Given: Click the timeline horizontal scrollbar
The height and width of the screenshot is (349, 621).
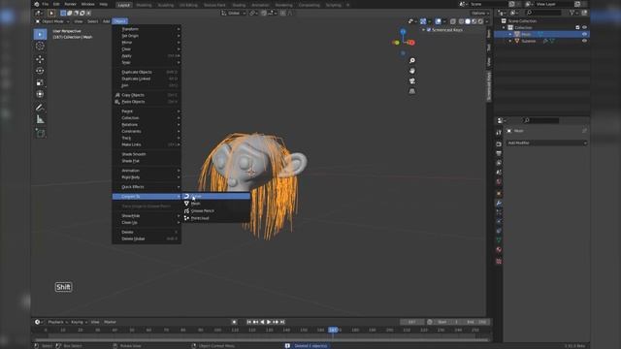Looking at the screenshot, I should pos(261,339).
